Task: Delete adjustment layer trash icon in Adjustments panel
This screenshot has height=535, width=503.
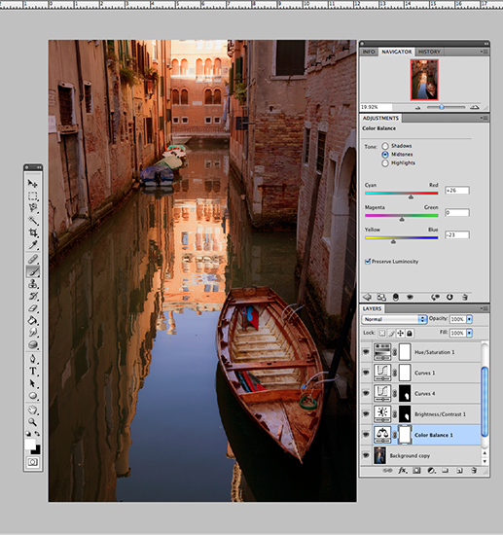Action: coord(464,298)
